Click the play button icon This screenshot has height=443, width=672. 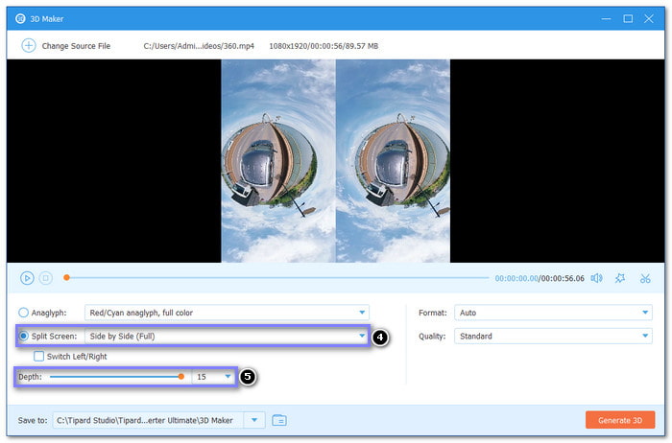[27, 278]
